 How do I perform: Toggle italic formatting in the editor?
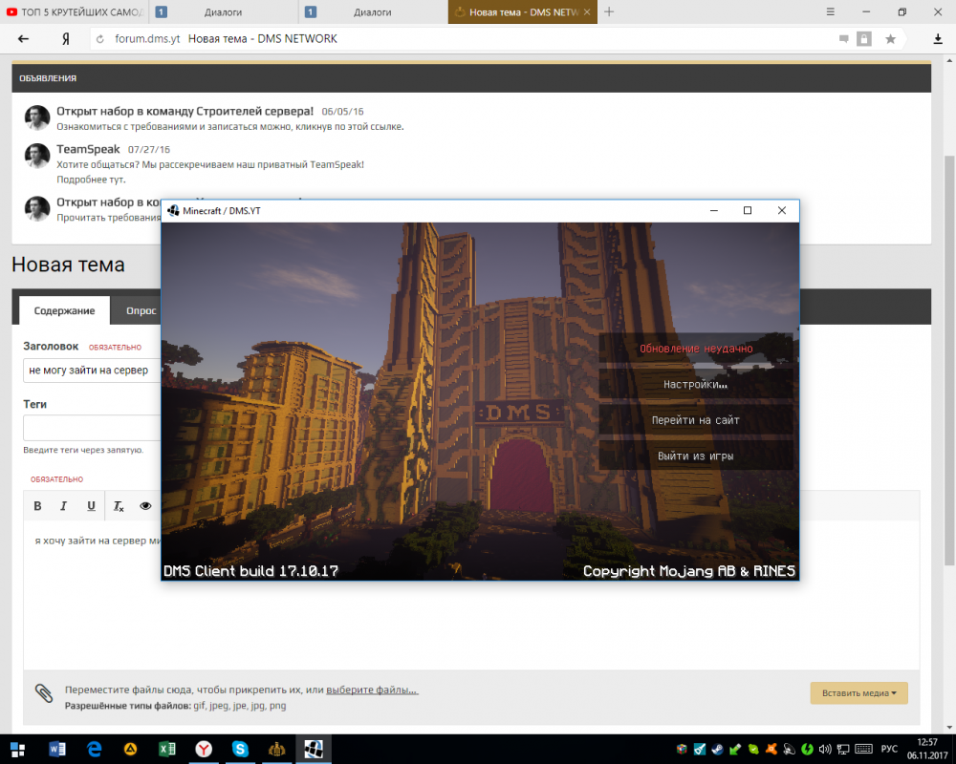pyautogui.click(x=64, y=506)
